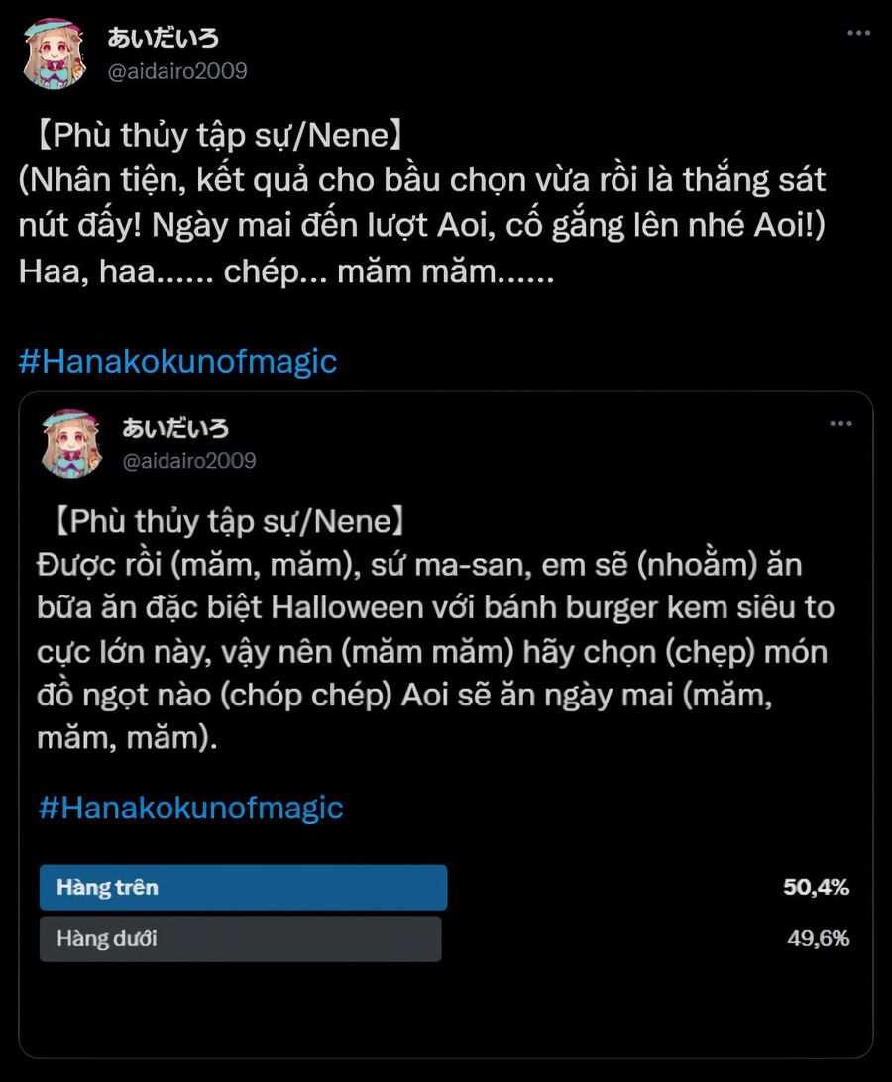Click the 50,4% poll result
Image resolution: width=892 pixels, height=1082 pixels.
[x=816, y=888]
